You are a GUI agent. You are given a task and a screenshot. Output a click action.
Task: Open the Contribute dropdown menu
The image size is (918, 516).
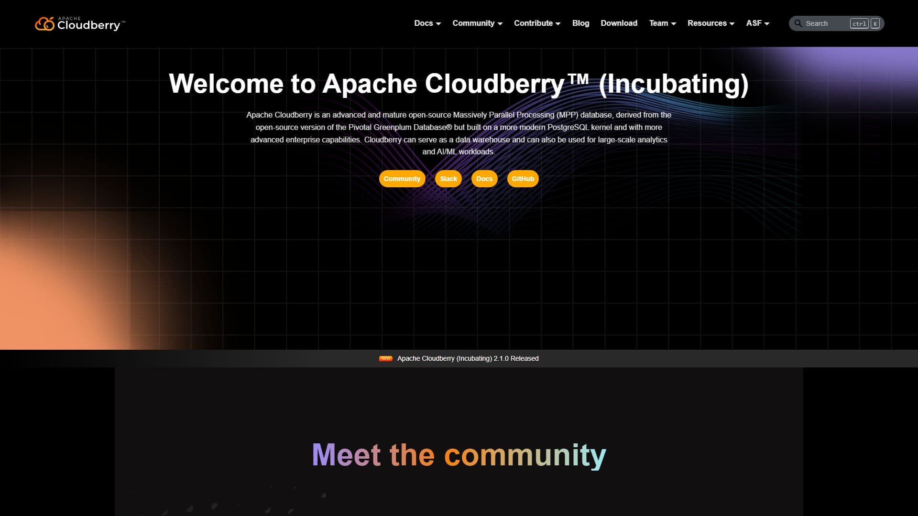click(537, 23)
